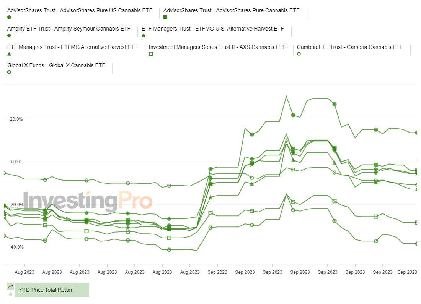
Task: Switch to line chart view icon
Action: [x=10, y=286]
